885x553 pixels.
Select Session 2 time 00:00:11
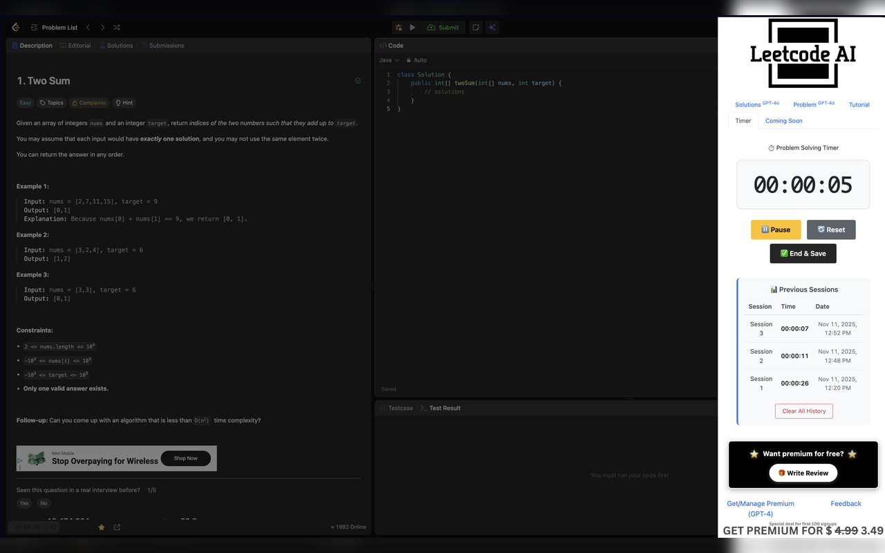point(794,356)
